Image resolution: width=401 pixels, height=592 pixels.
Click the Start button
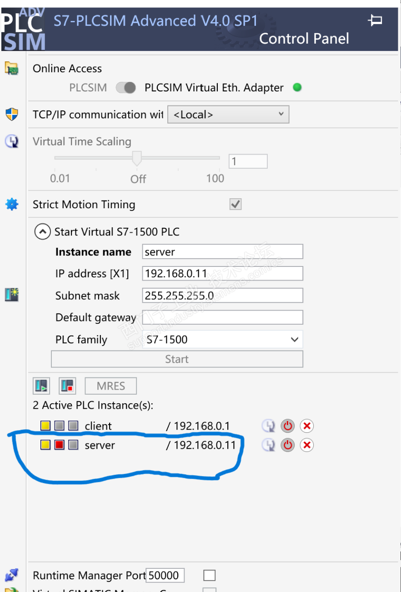click(x=177, y=359)
